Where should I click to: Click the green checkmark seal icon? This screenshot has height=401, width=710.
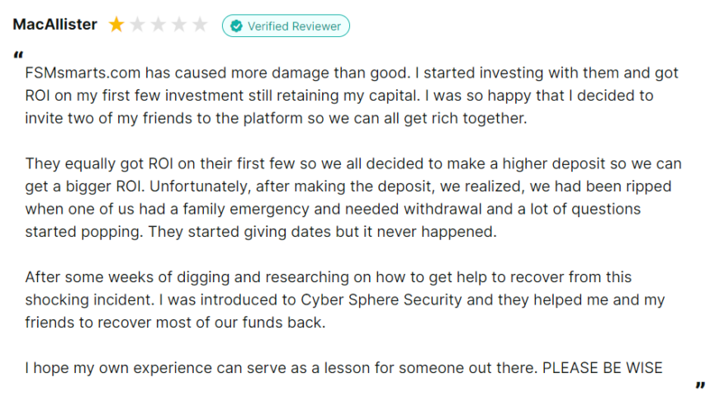click(x=236, y=26)
